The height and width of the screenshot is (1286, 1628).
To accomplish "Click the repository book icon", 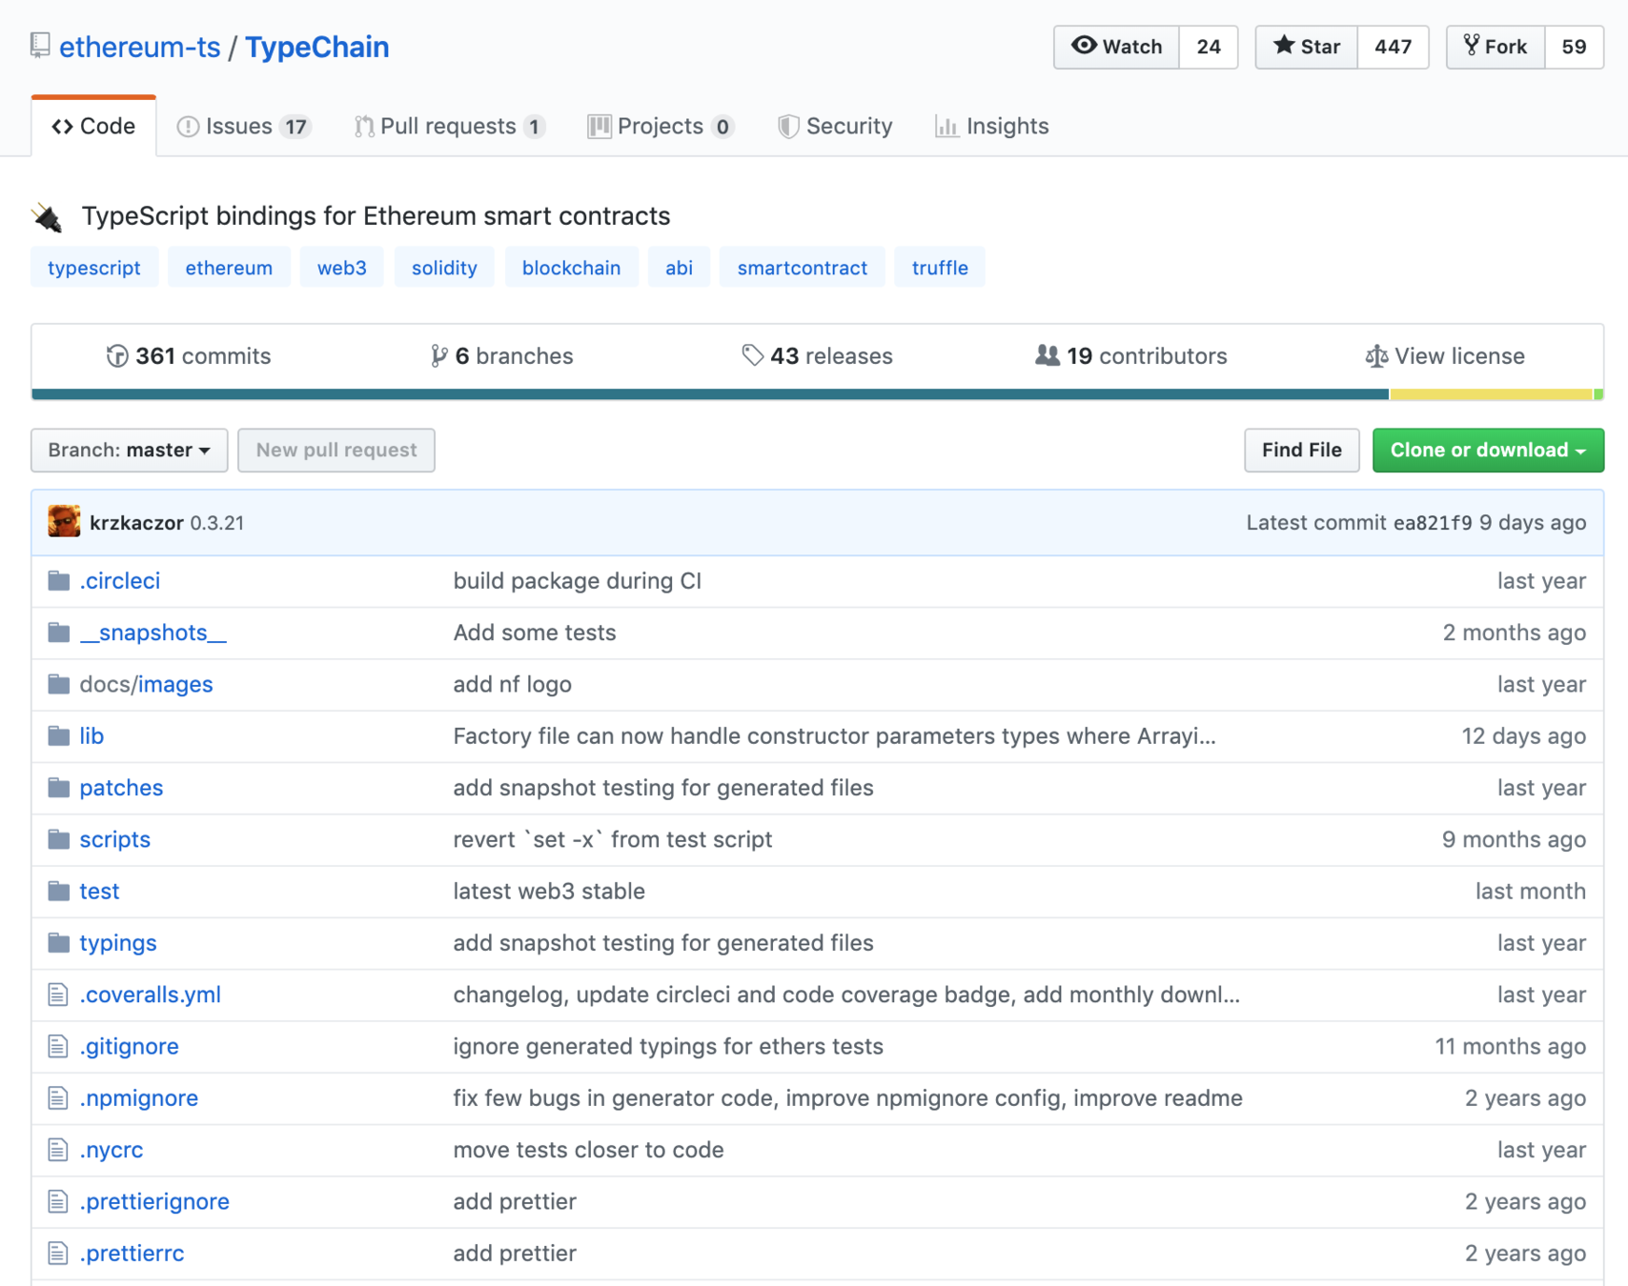I will pos(39,45).
